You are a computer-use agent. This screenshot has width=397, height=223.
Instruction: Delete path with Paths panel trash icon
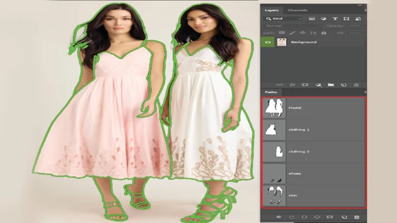[x=357, y=217]
